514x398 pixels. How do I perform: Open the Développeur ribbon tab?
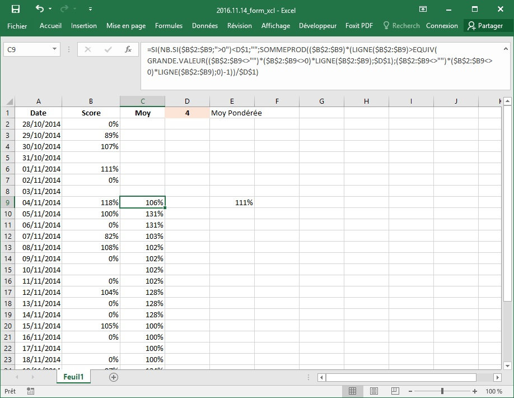click(317, 26)
